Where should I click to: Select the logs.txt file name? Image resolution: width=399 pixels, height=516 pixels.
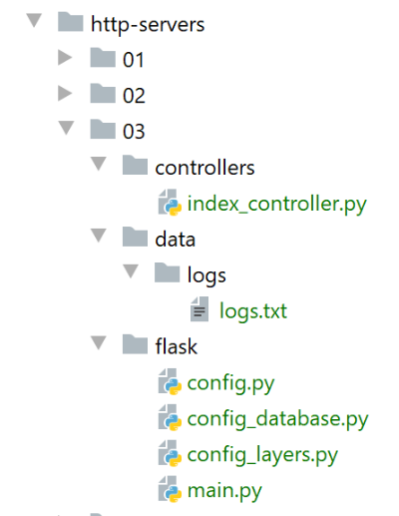pyautogui.click(x=253, y=311)
